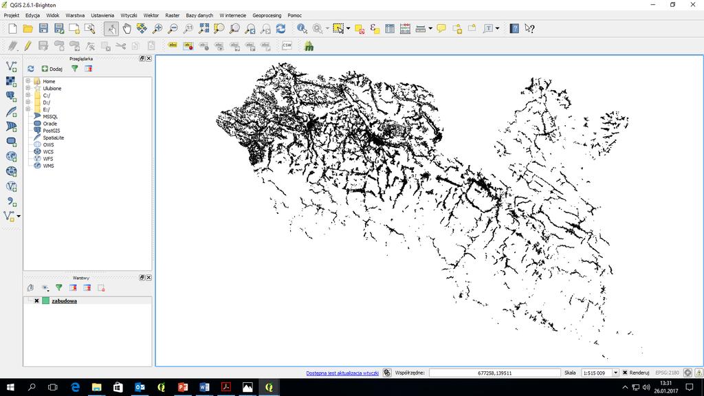Viewport: 704px width, 396px height.
Task: Open the CSW MetaSearch catalog icon
Action: 287,46
